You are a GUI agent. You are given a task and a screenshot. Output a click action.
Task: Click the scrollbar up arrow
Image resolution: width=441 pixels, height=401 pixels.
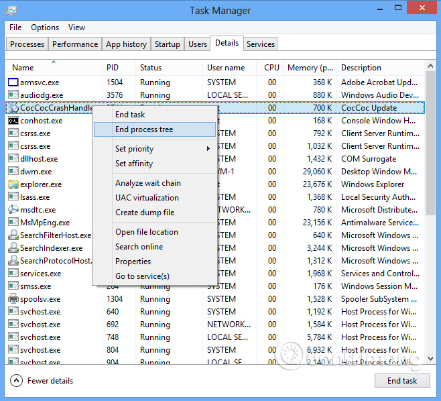tap(430, 66)
